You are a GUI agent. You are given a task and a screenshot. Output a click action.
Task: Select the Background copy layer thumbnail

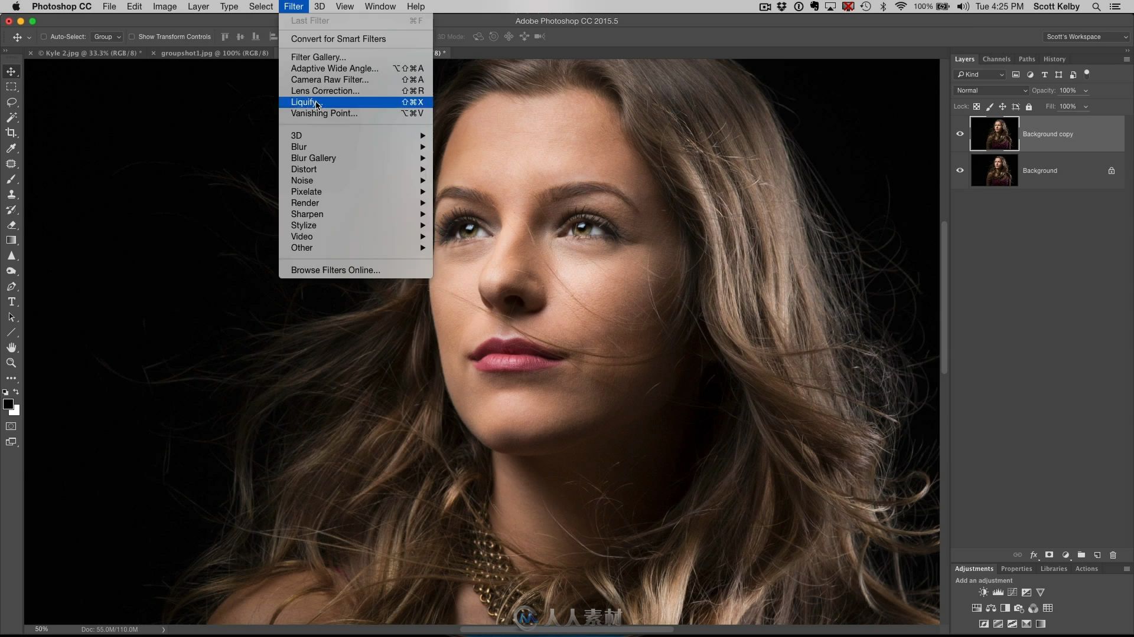(x=995, y=134)
